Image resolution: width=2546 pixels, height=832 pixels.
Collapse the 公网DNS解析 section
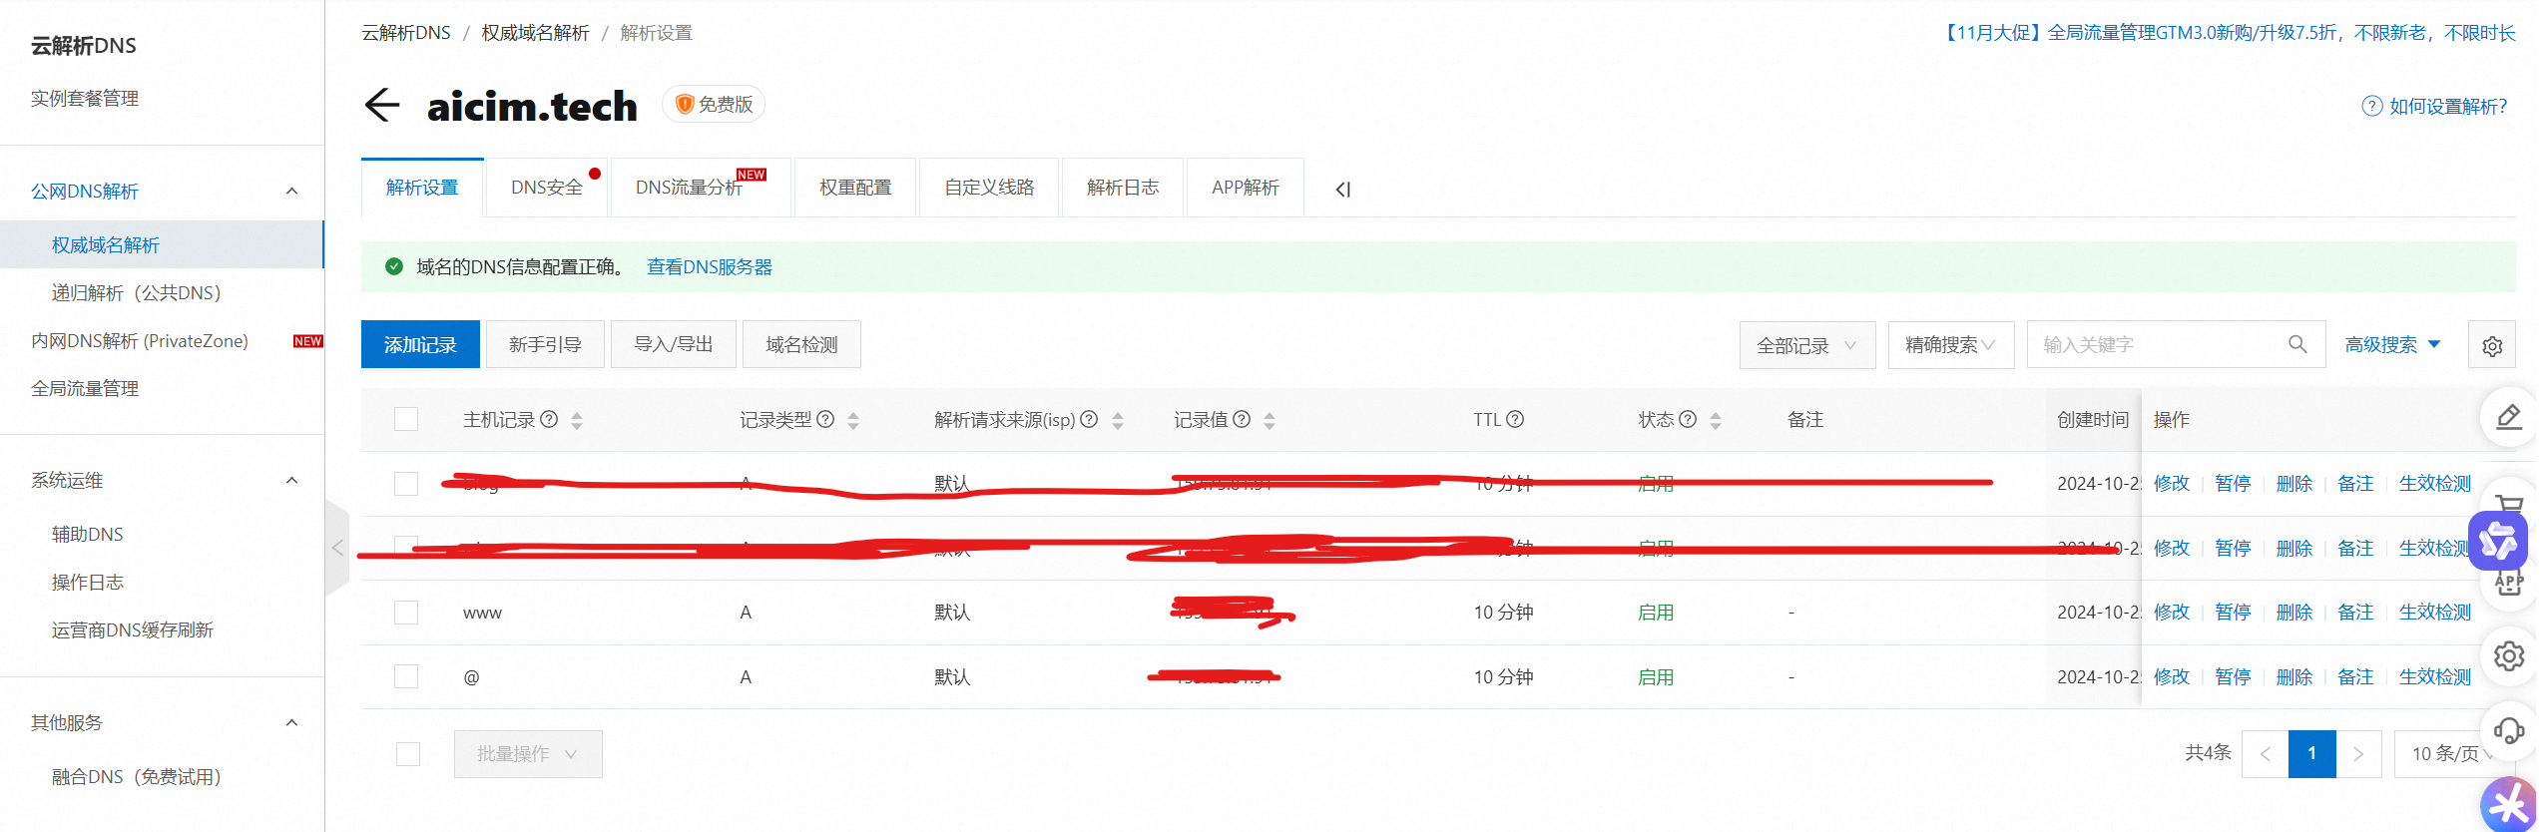291,191
